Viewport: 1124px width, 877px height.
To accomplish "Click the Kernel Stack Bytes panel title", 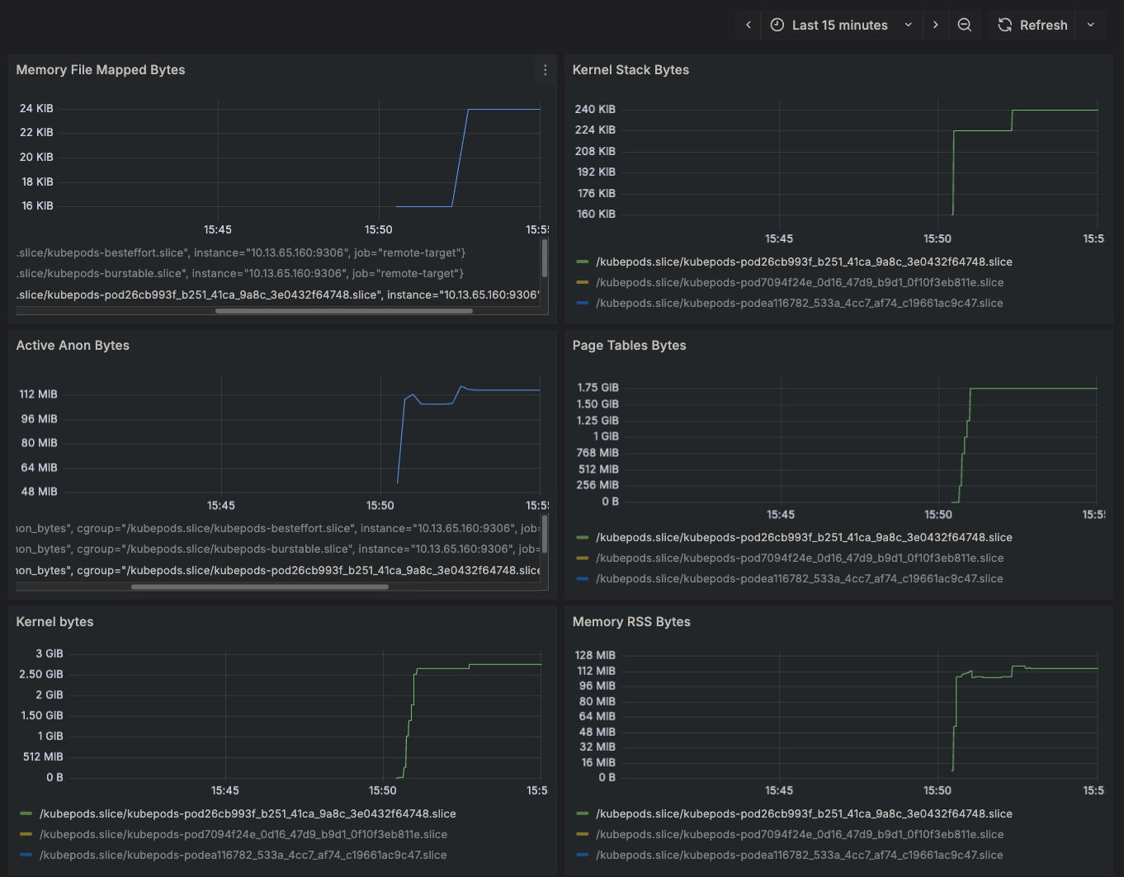I will click(630, 70).
